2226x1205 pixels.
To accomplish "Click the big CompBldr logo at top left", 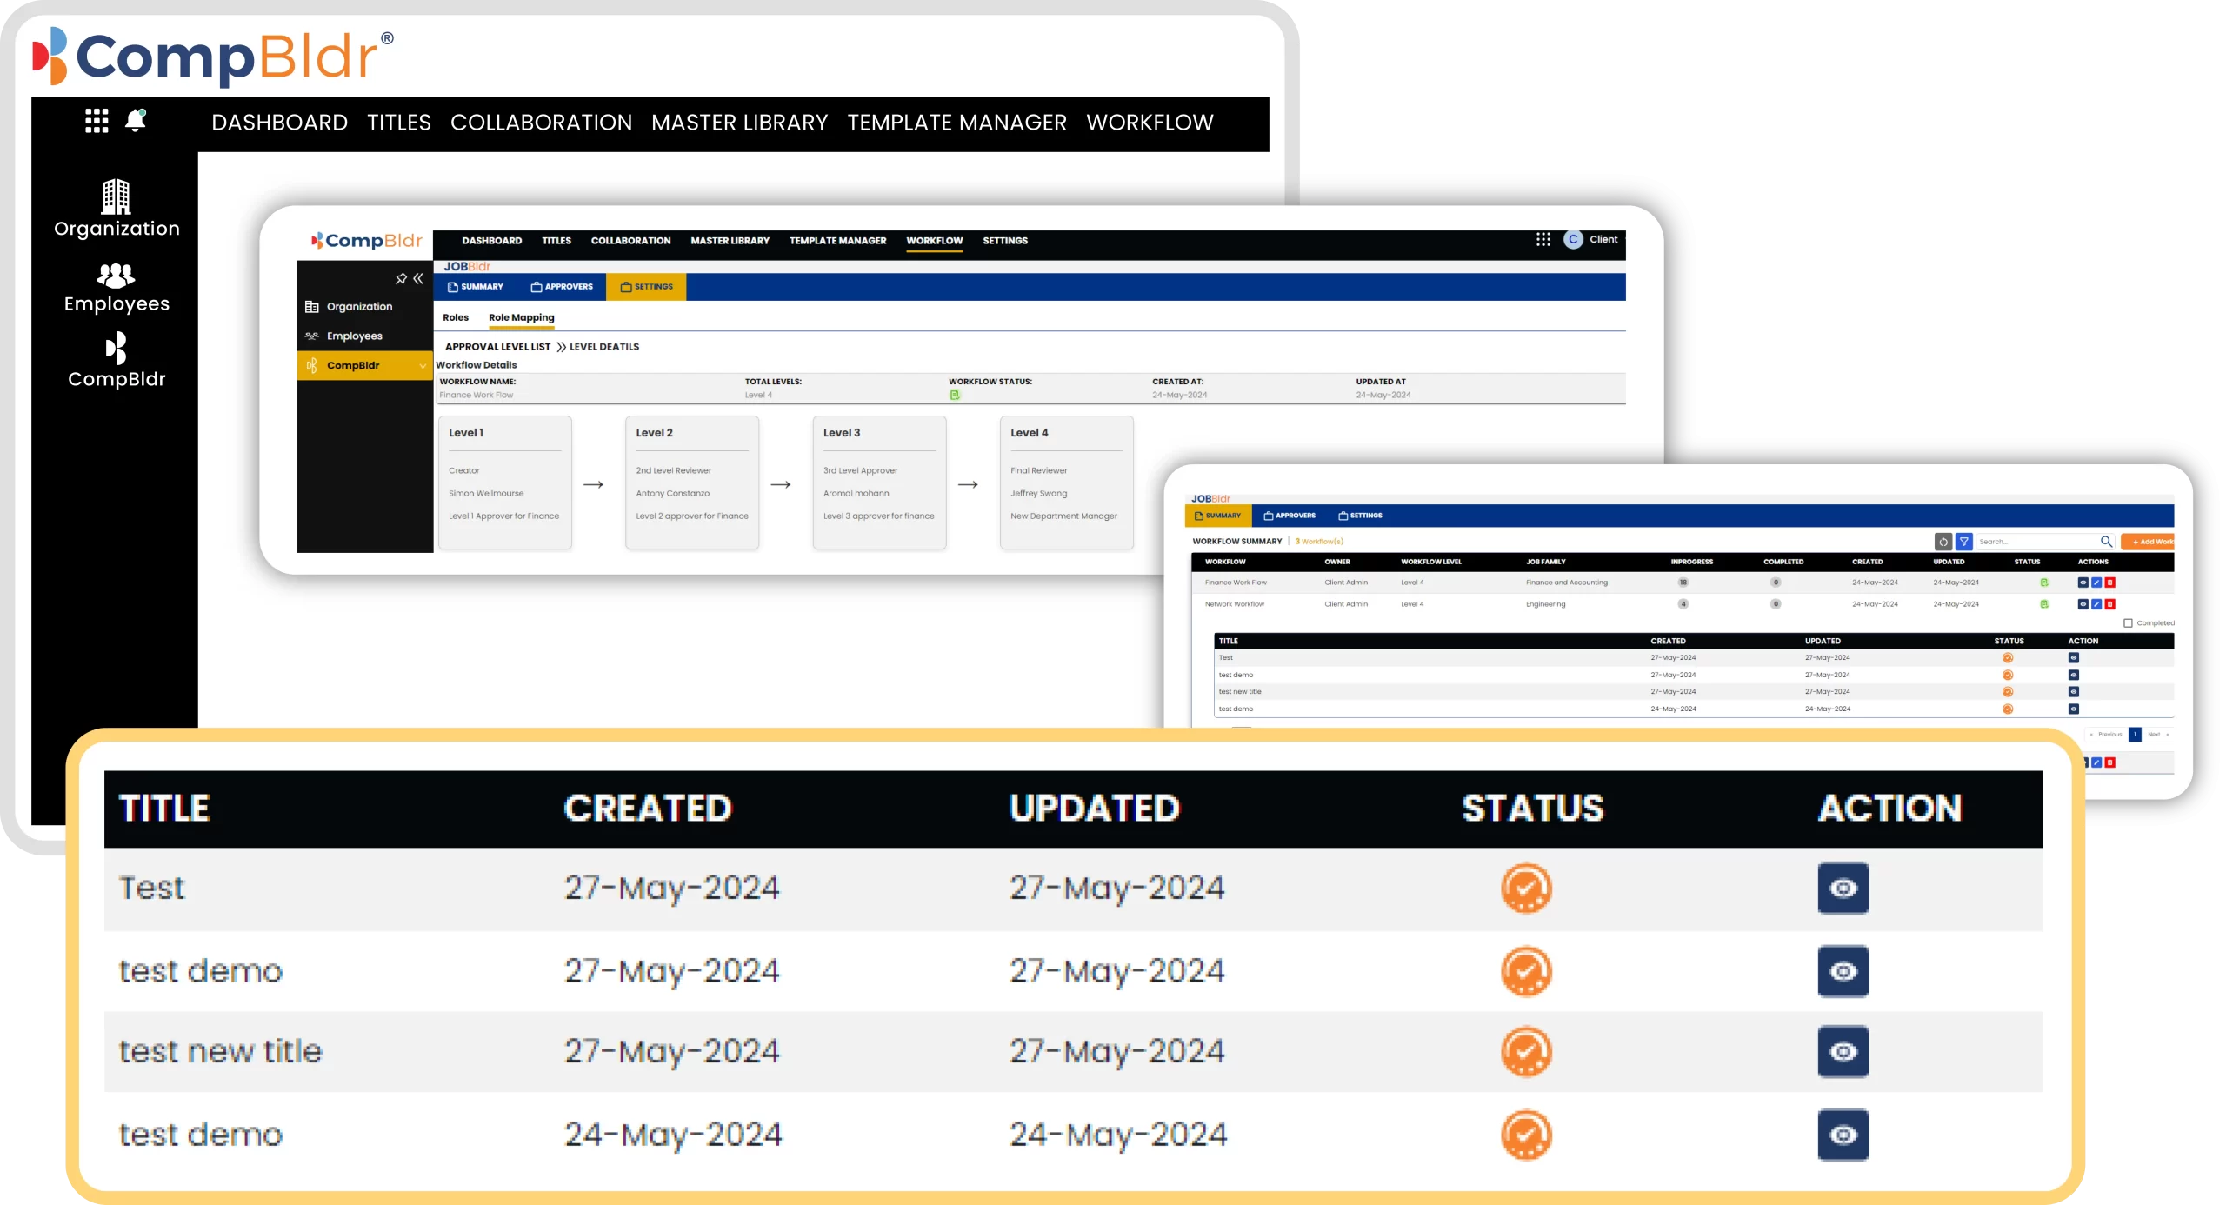I will tap(214, 56).
